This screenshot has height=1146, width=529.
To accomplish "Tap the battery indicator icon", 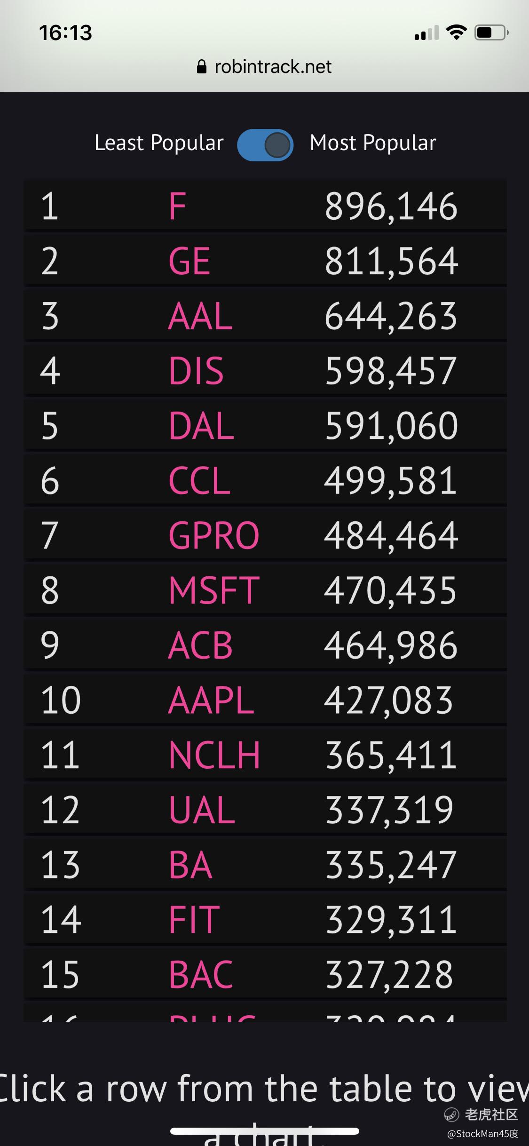I will tap(491, 32).
